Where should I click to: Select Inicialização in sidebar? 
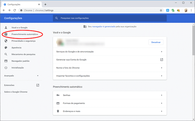click(x=17, y=68)
